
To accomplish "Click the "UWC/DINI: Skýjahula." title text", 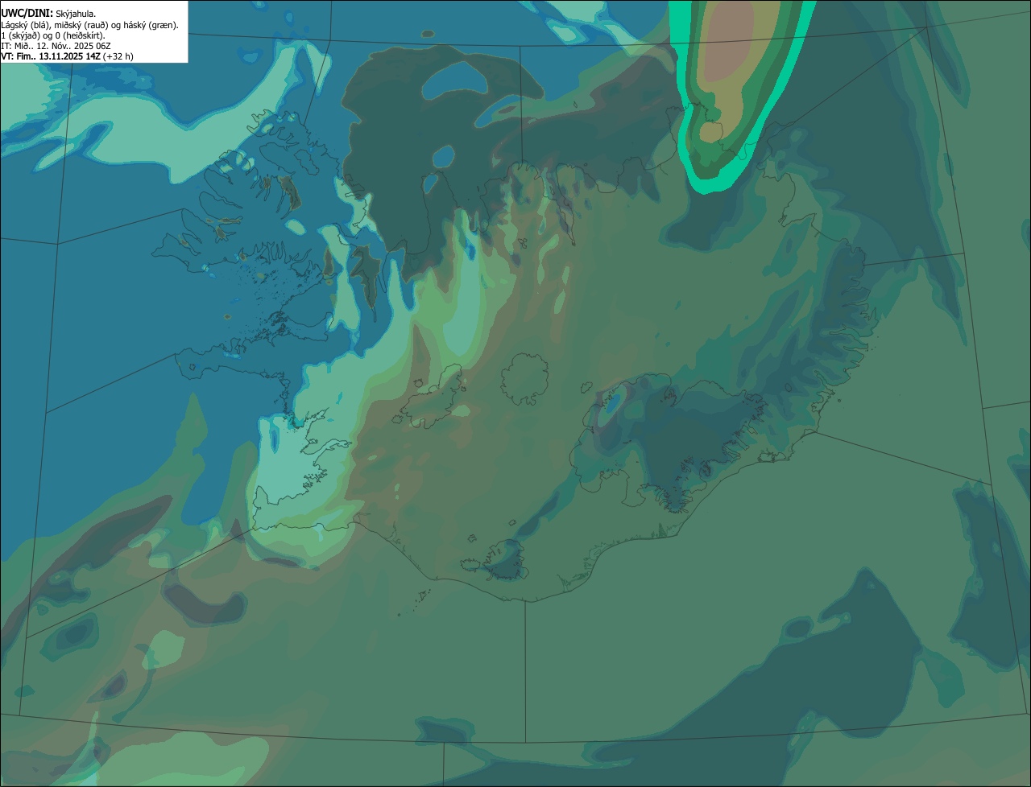I will 48,13.
